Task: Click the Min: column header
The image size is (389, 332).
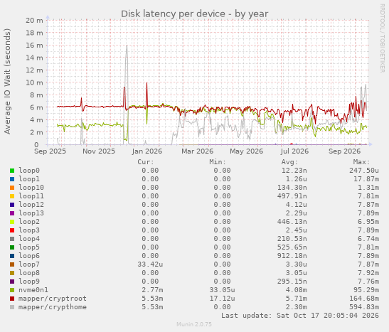Action: tap(218, 162)
